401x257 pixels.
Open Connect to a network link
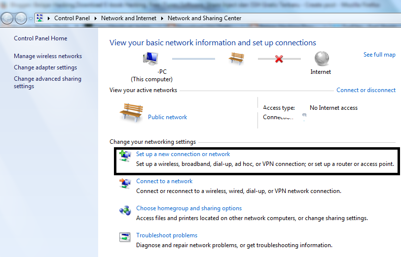click(x=164, y=181)
